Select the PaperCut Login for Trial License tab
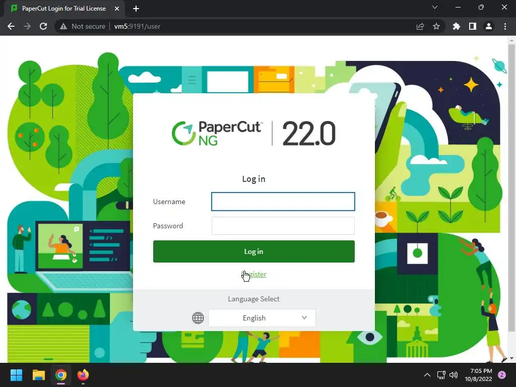Viewport: 516px width, 387px height. (64, 9)
